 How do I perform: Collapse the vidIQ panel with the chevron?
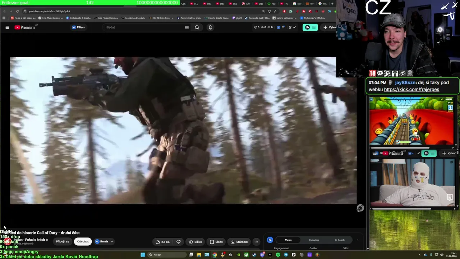click(x=358, y=240)
